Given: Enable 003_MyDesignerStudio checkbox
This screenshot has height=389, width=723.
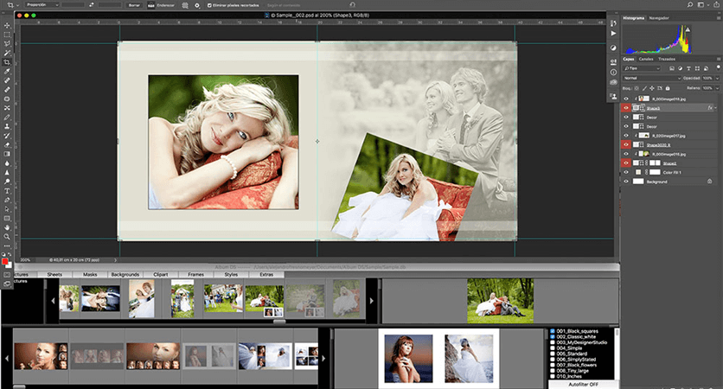Looking at the screenshot, I should [x=553, y=342].
